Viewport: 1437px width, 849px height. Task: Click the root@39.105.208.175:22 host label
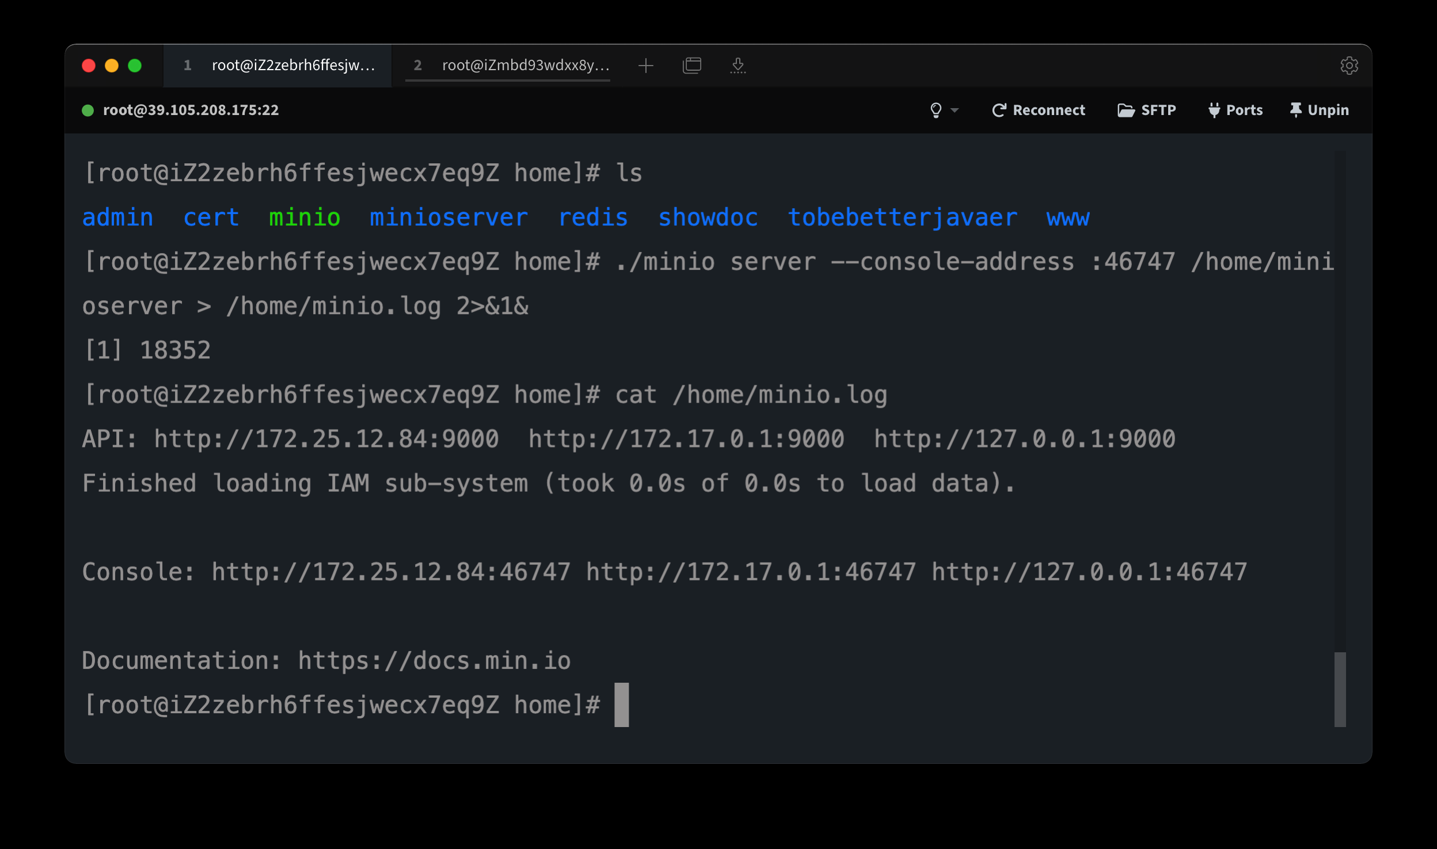coord(191,110)
